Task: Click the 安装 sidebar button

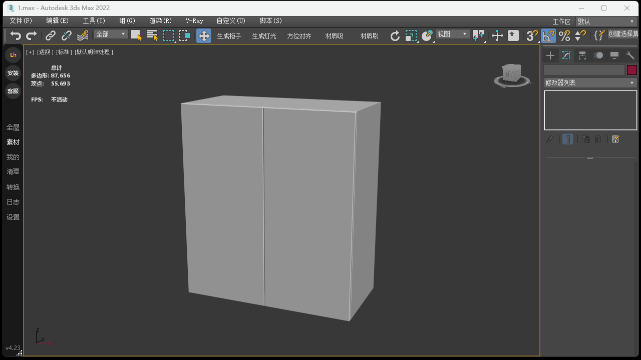Action: click(x=13, y=73)
